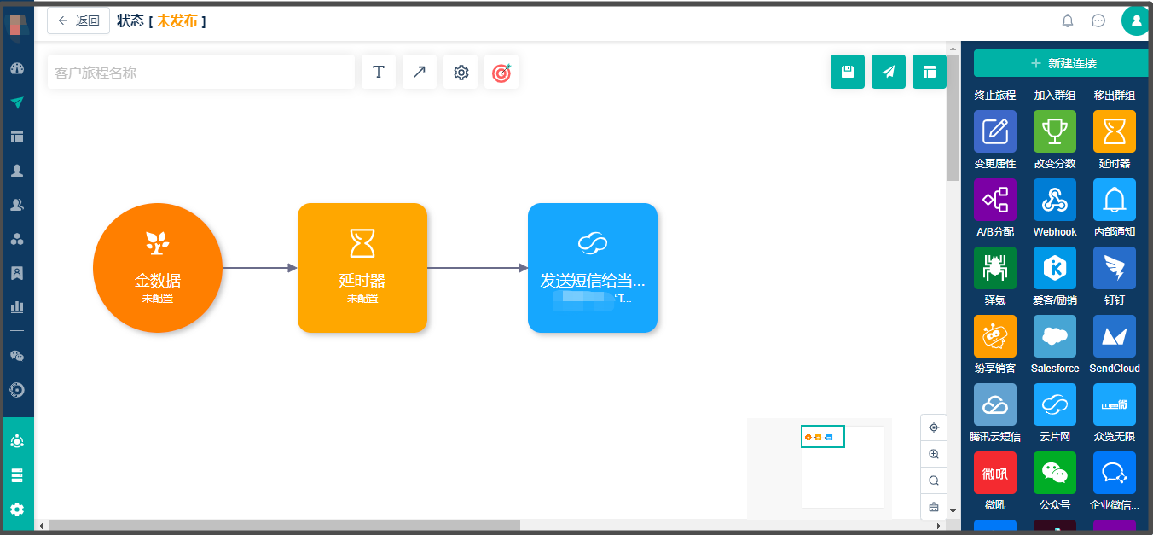Click the 返回 back button

coord(78,20)
